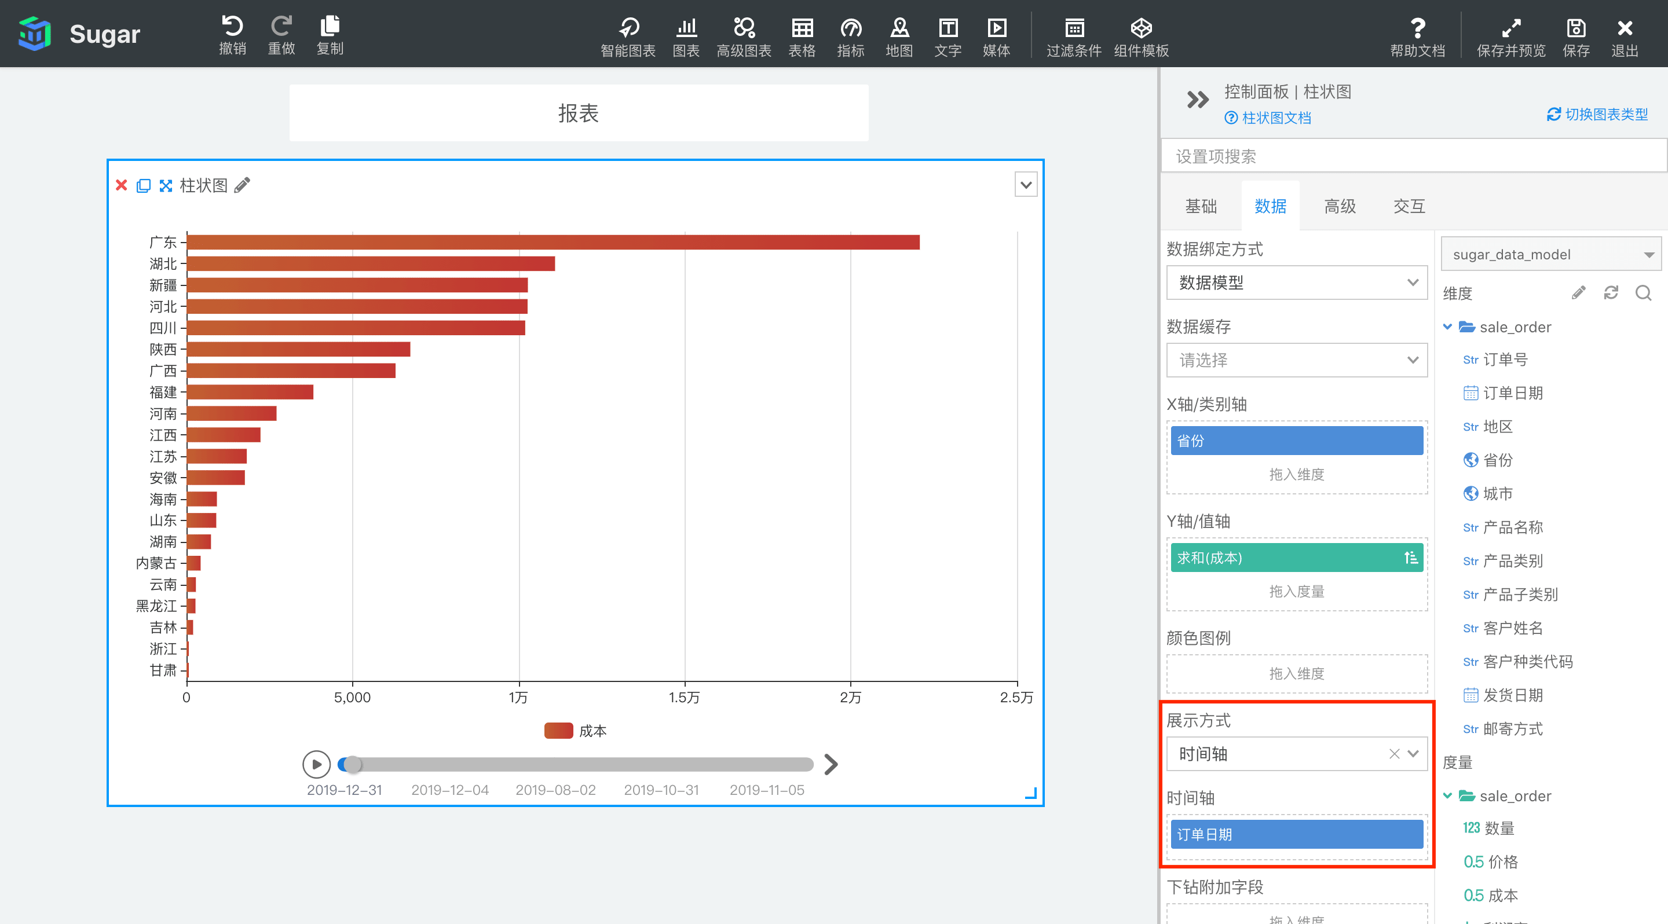Click the 复制 copy icon

(x=330, y=27)
